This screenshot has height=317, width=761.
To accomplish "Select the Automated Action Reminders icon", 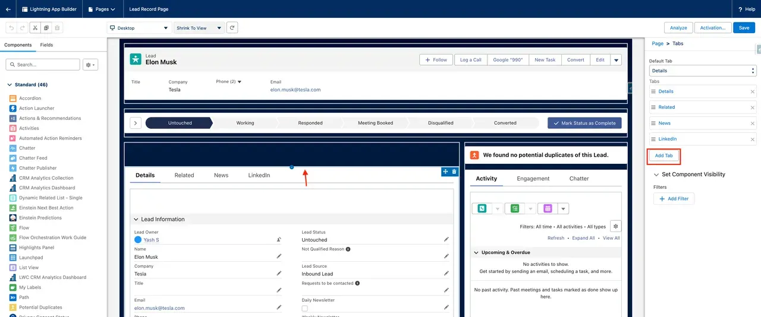I will point(13,138).
